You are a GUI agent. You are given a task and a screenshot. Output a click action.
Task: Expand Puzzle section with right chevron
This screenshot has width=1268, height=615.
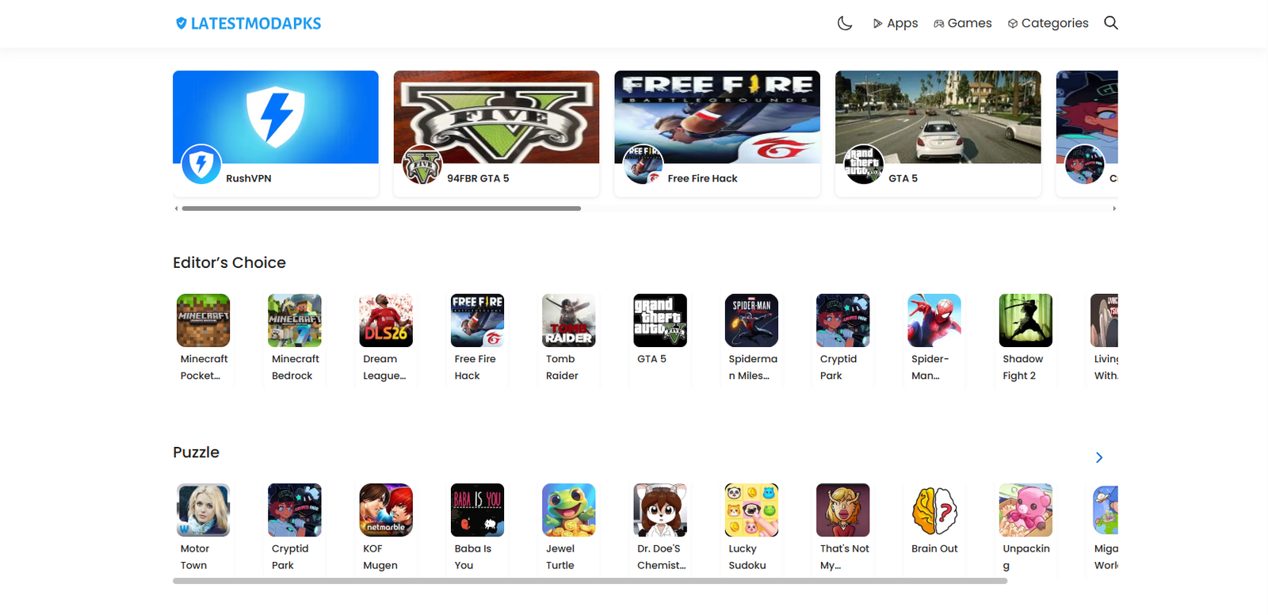click(x=1099, y=457)
